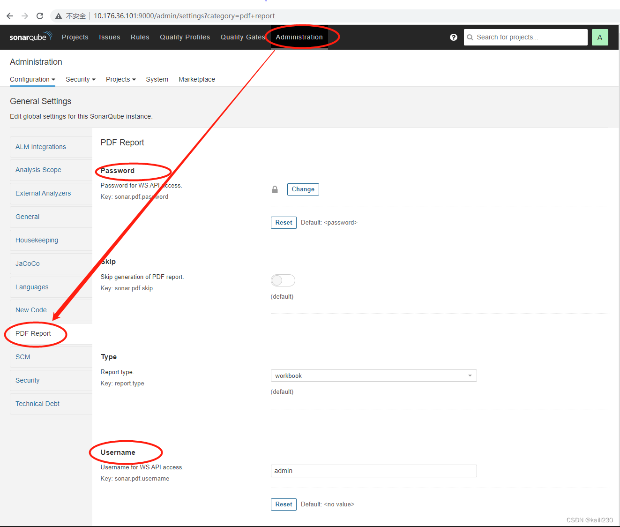Screen dimensions: 620x527
Task: Click the not-secure warning icon in address bar
Action: 59,16
